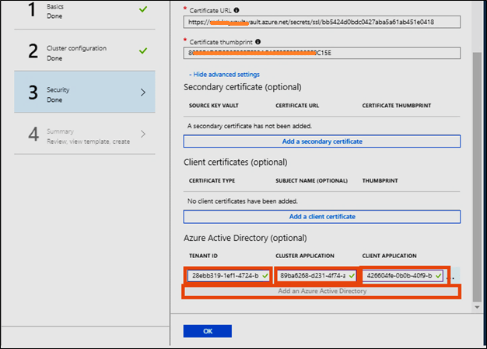Click the validation checkmark in Tenant ID field
Viewport: 487px width, 349px height.
[265, 275]
